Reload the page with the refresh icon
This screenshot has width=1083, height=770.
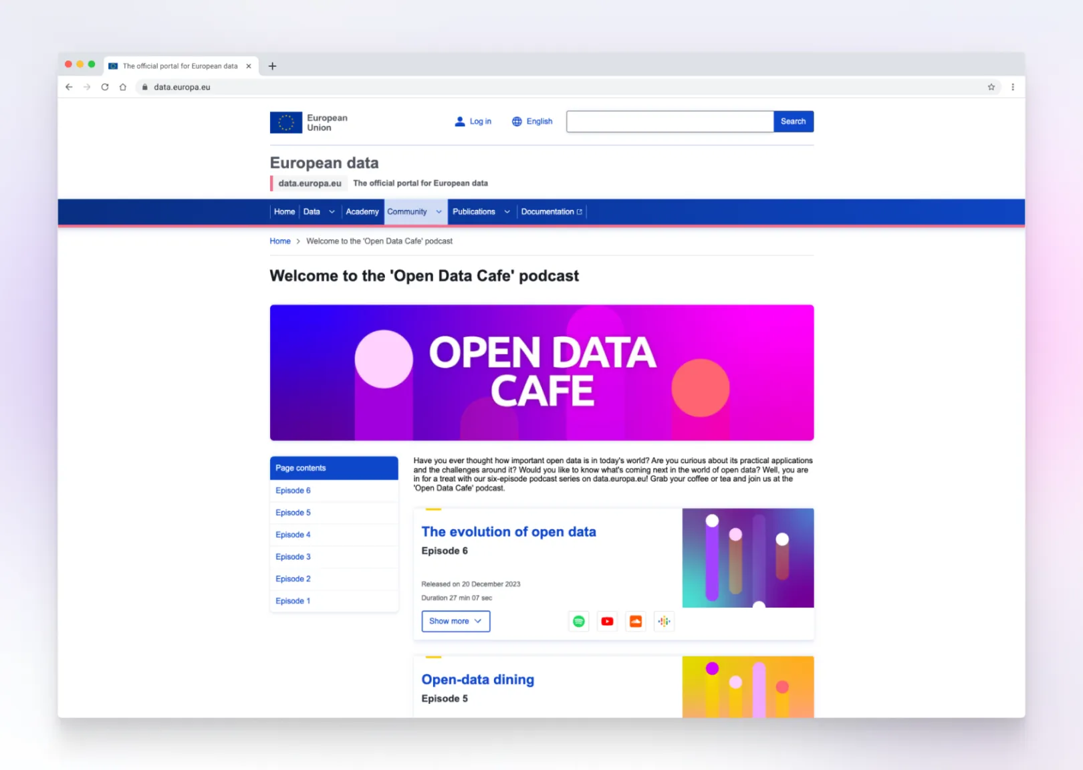(105, 87)
